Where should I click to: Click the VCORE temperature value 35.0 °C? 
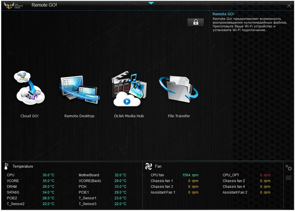pyautogui.click(x=48, y=181)
